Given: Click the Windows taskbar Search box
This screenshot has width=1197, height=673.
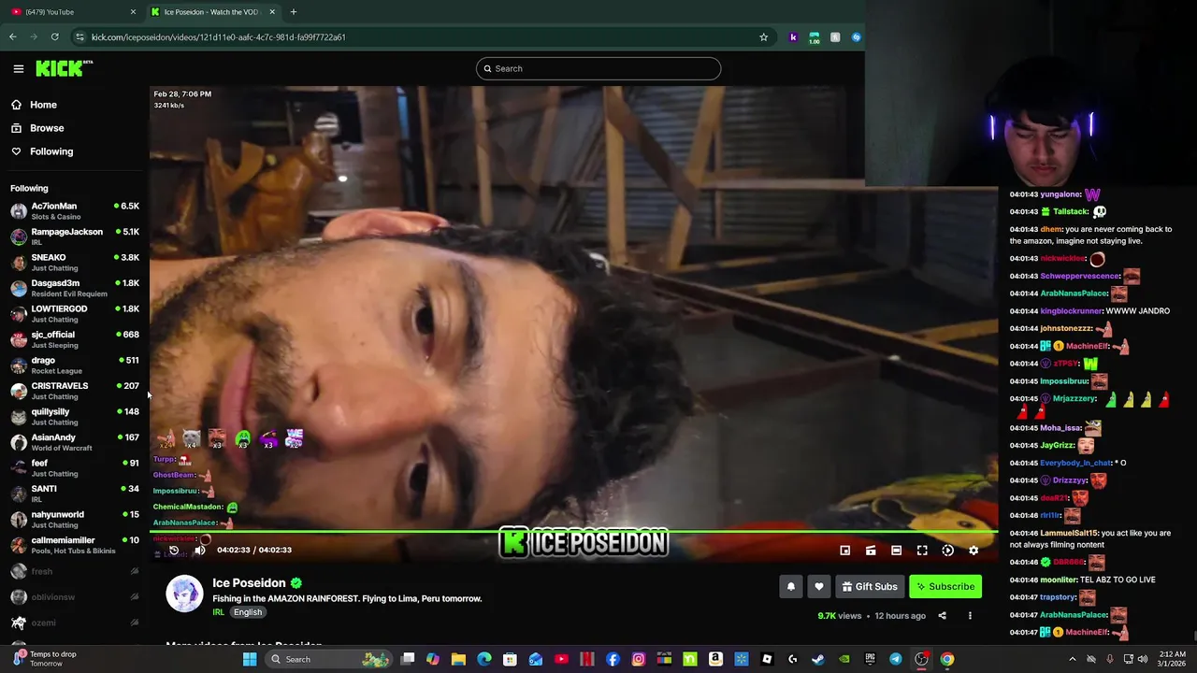Looking at the screenshot, I should pyautogui.click(x=329, y=659).
